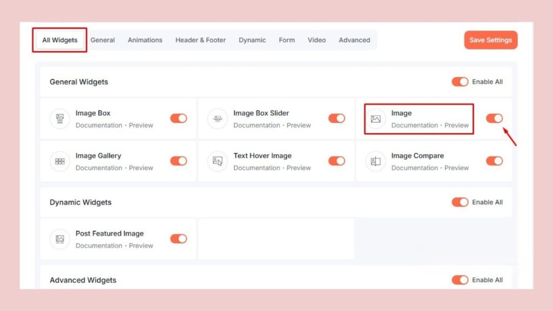Image resolution: width=553 pixels, height=311 pixels.
Task: Select the Image Box widget icon
Action: [x=59, y=119]
